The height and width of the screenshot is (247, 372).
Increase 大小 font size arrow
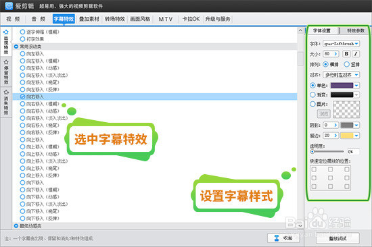[335, 54]
